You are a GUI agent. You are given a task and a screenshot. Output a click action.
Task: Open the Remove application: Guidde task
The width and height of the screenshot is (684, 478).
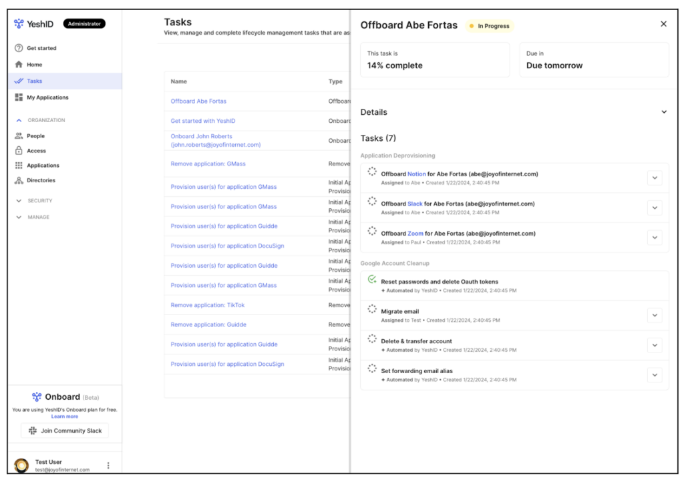tap(208, 325)
